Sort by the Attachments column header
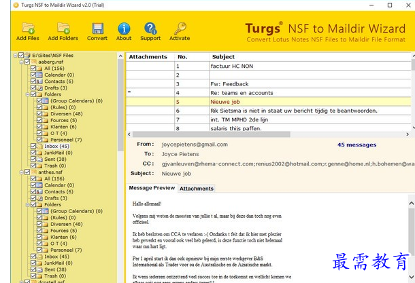This screenshot has width=415, height=283. pos(150,57)
